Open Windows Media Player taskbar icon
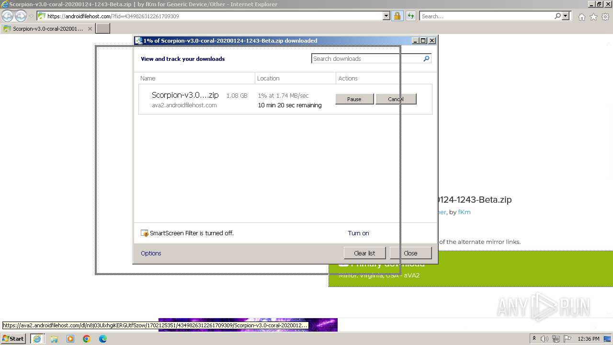This screenshot has width=613, height=345. [x=70, y=339]
